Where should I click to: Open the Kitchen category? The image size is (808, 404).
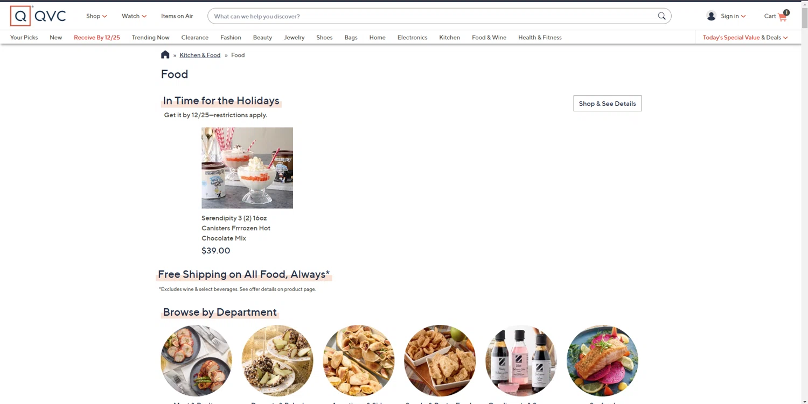(x=449, y=38)
